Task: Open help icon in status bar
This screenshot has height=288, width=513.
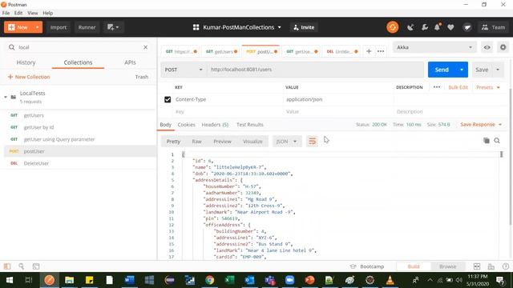Action: tap(506, 266)
